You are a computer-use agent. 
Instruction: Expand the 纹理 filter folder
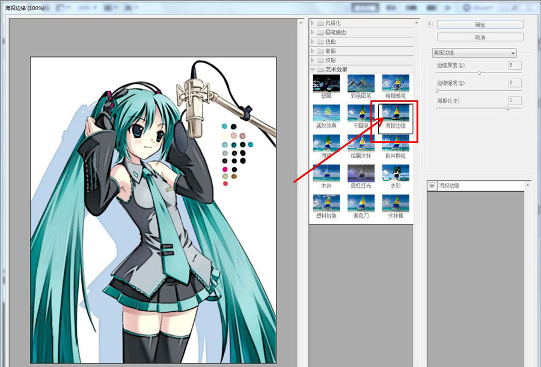[x=312, y=60]
